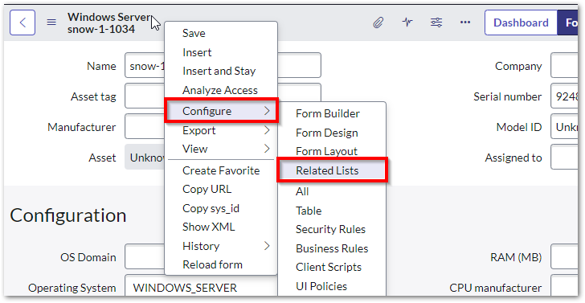Expand the Configure submenu
The height and width of the screenshot is (303, 585).
click(x=222, y=111)
